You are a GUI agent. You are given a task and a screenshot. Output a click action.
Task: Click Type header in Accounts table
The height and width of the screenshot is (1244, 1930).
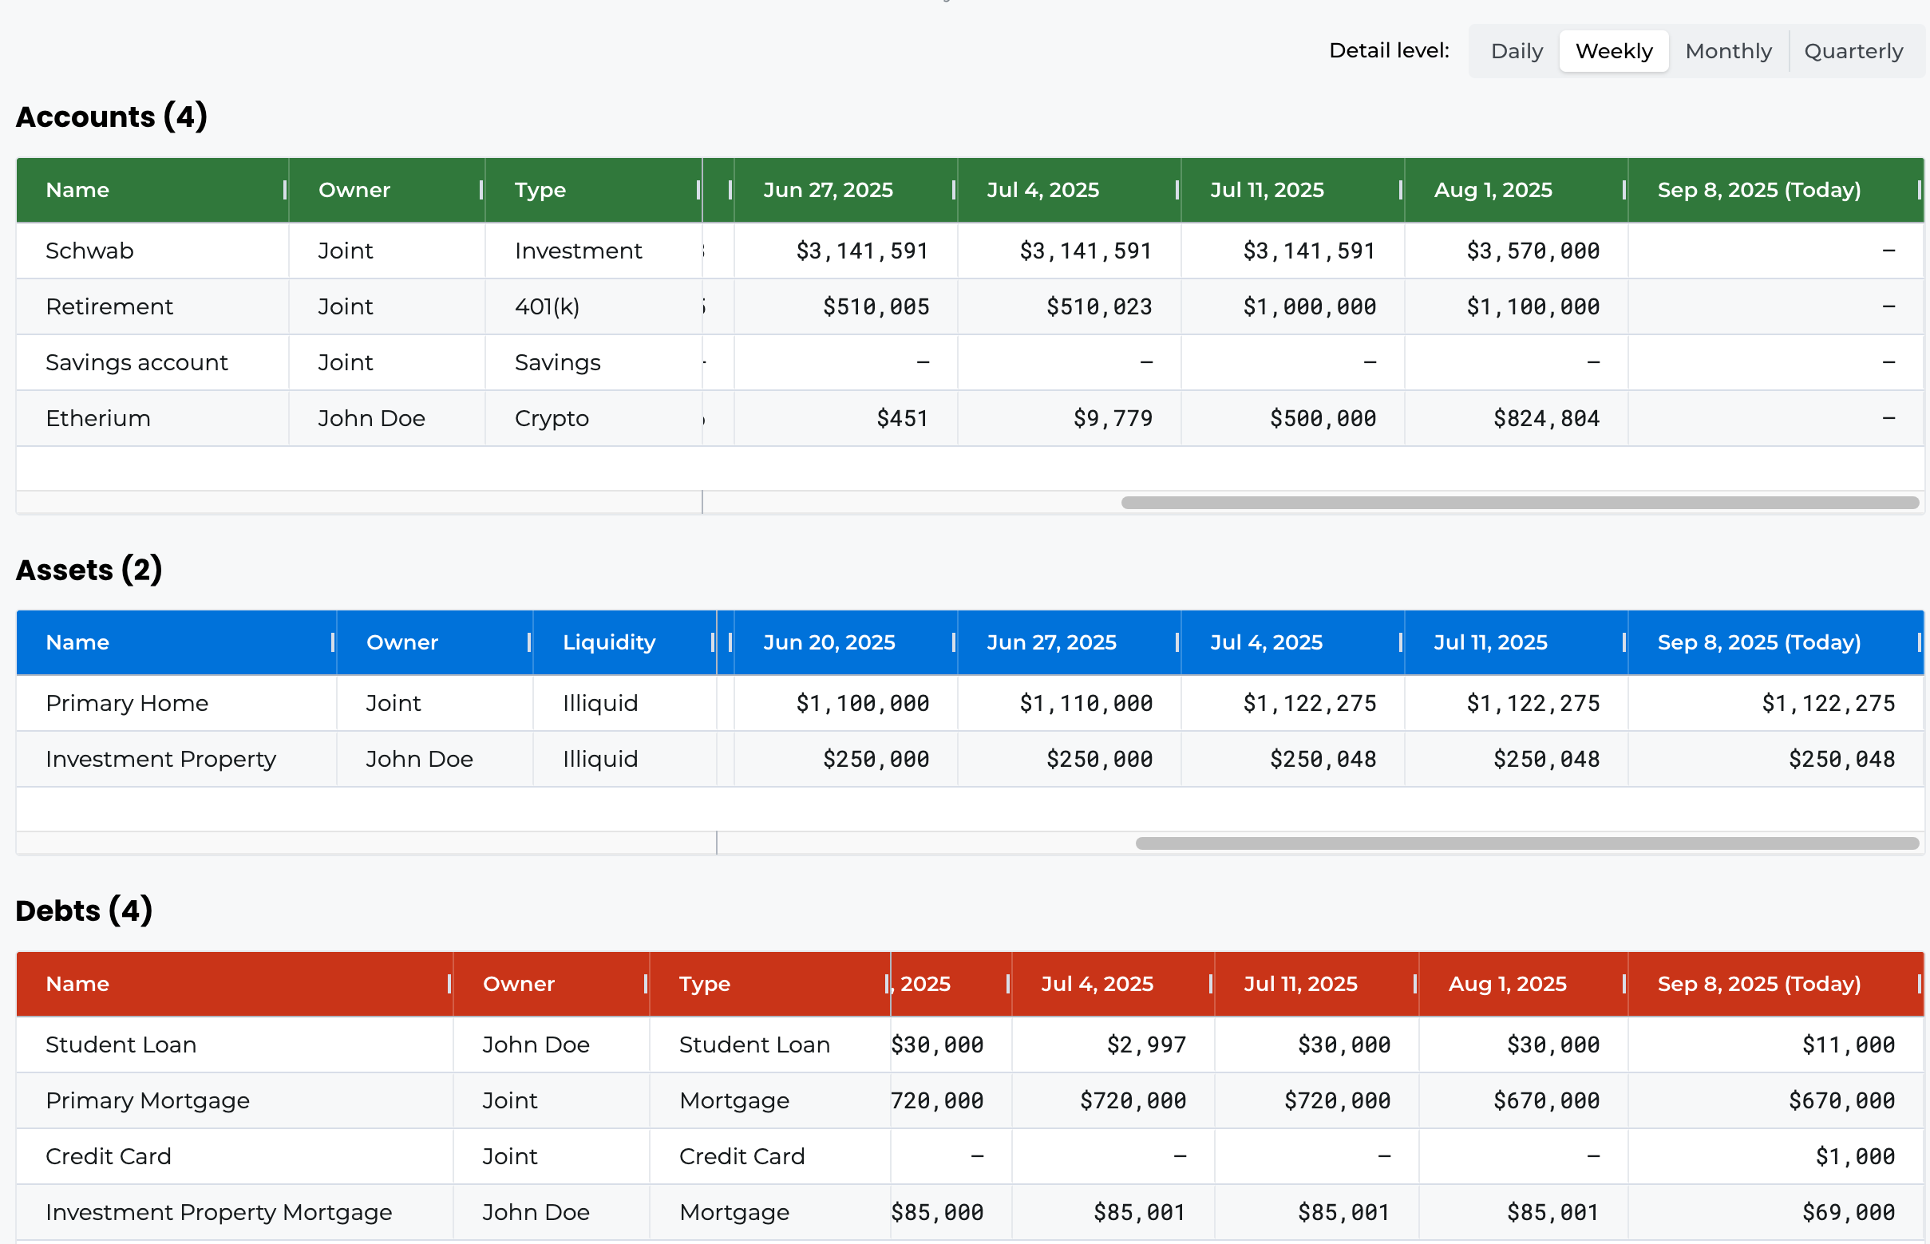pos(540,190)
